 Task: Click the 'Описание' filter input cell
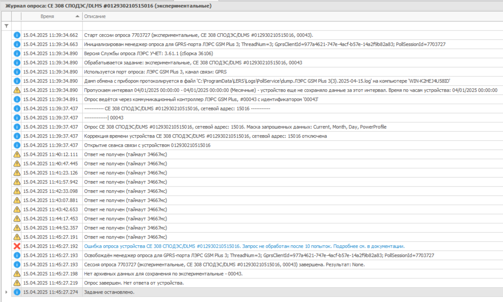(x=293, y=26)
